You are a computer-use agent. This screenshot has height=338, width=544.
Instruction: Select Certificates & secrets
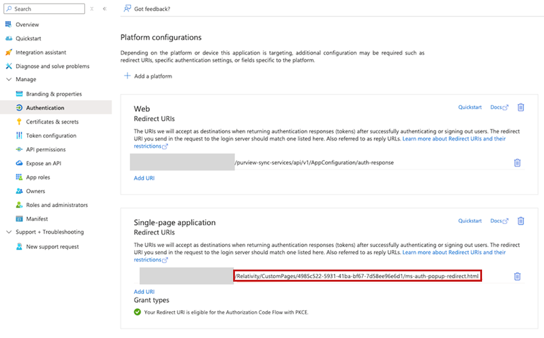click(x=52, y=122)
